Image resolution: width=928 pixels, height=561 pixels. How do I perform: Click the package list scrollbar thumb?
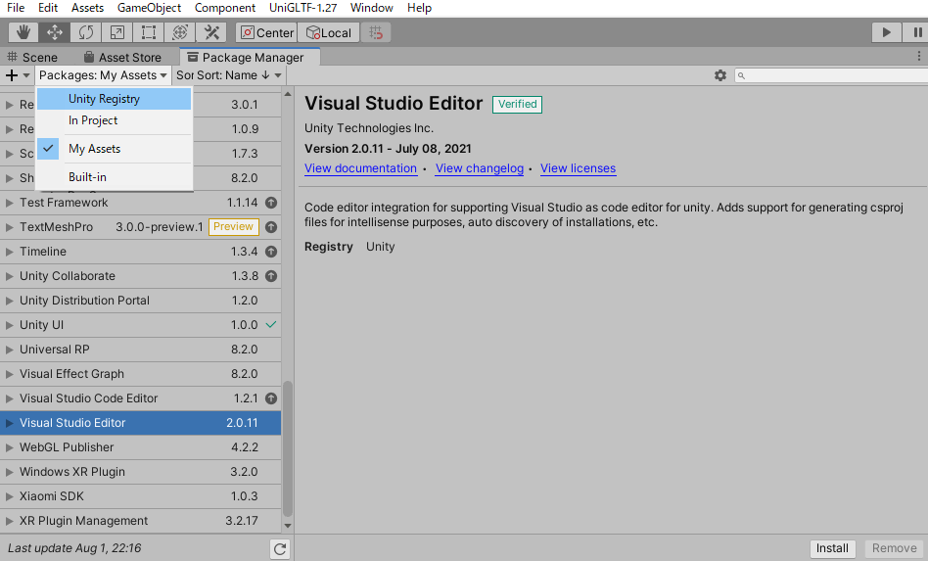click(288, 448)
